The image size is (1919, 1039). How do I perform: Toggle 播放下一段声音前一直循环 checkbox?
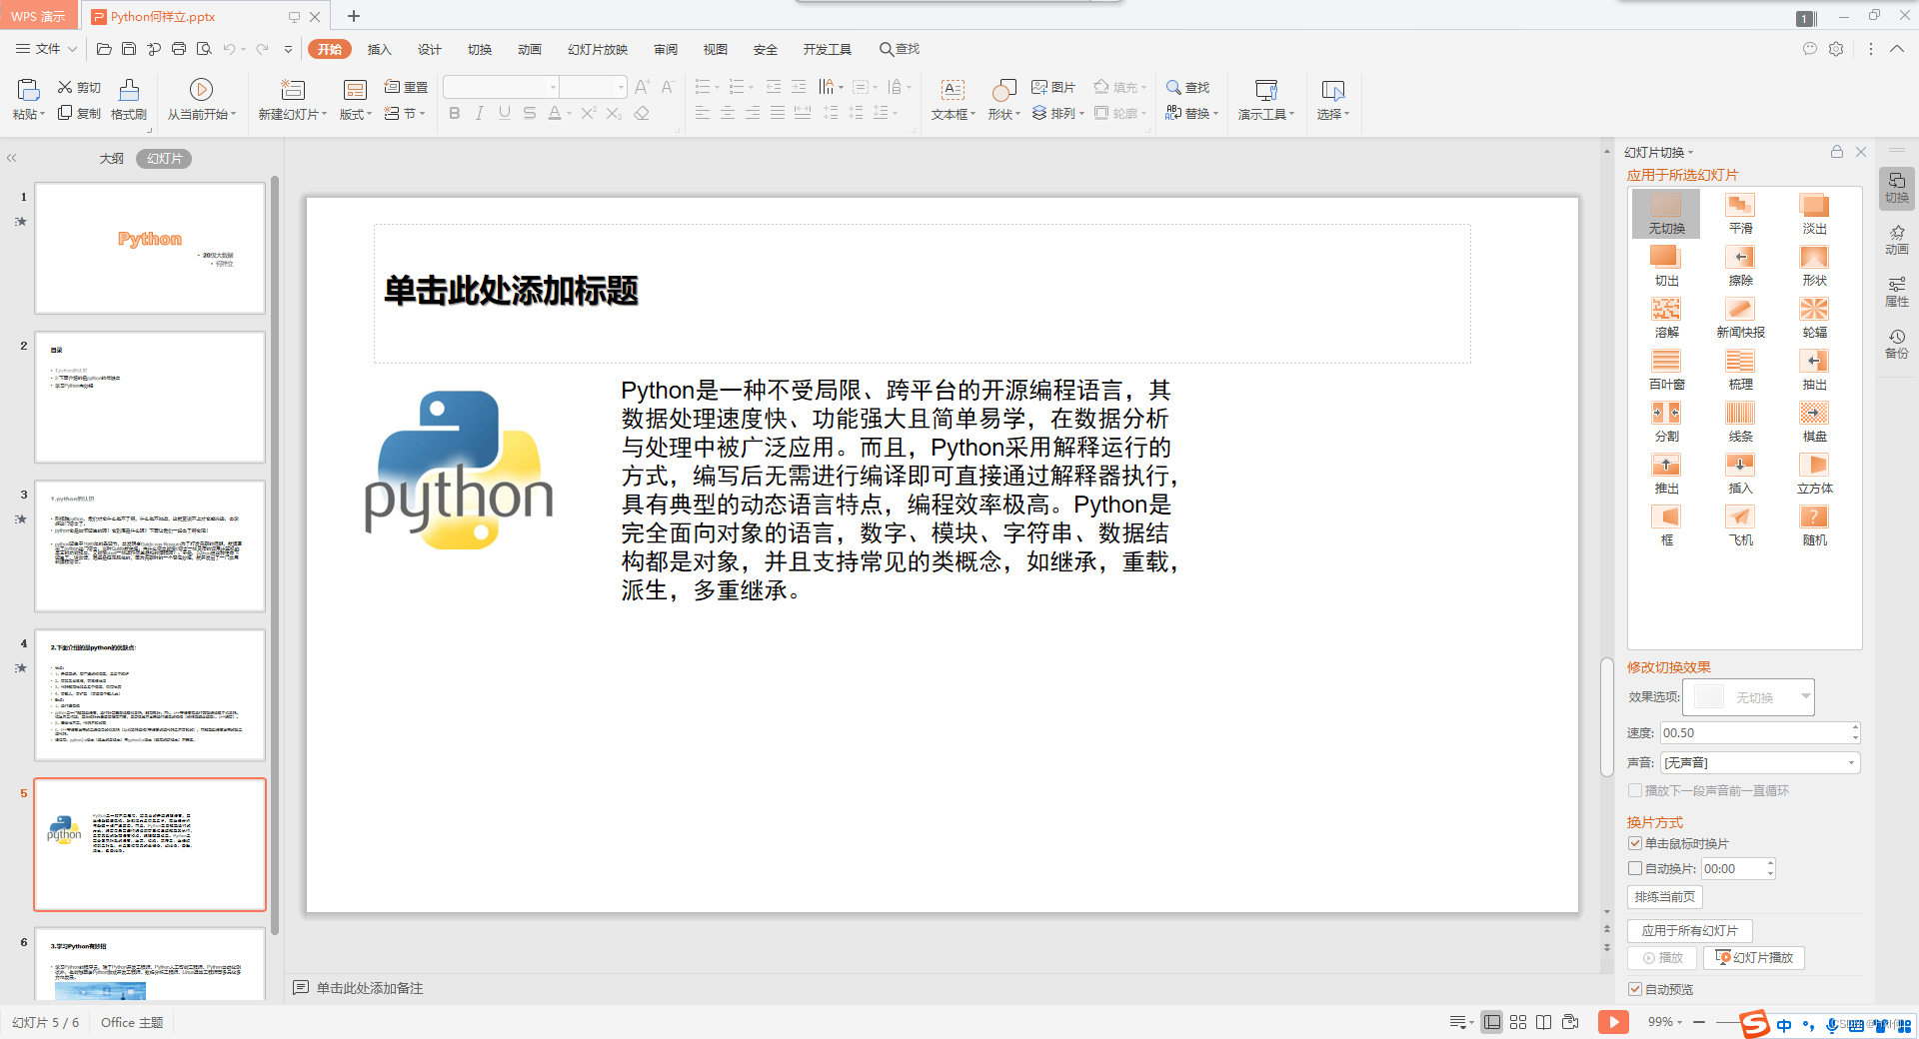pos(1635,790)
